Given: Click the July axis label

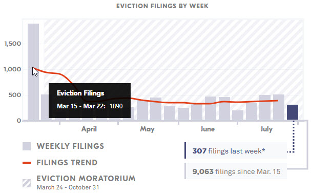Looking at the screenshot, I should [x=266, y=129].
